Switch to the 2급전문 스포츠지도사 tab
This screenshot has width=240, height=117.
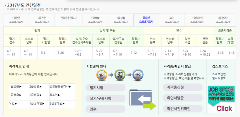pos(42,20)
